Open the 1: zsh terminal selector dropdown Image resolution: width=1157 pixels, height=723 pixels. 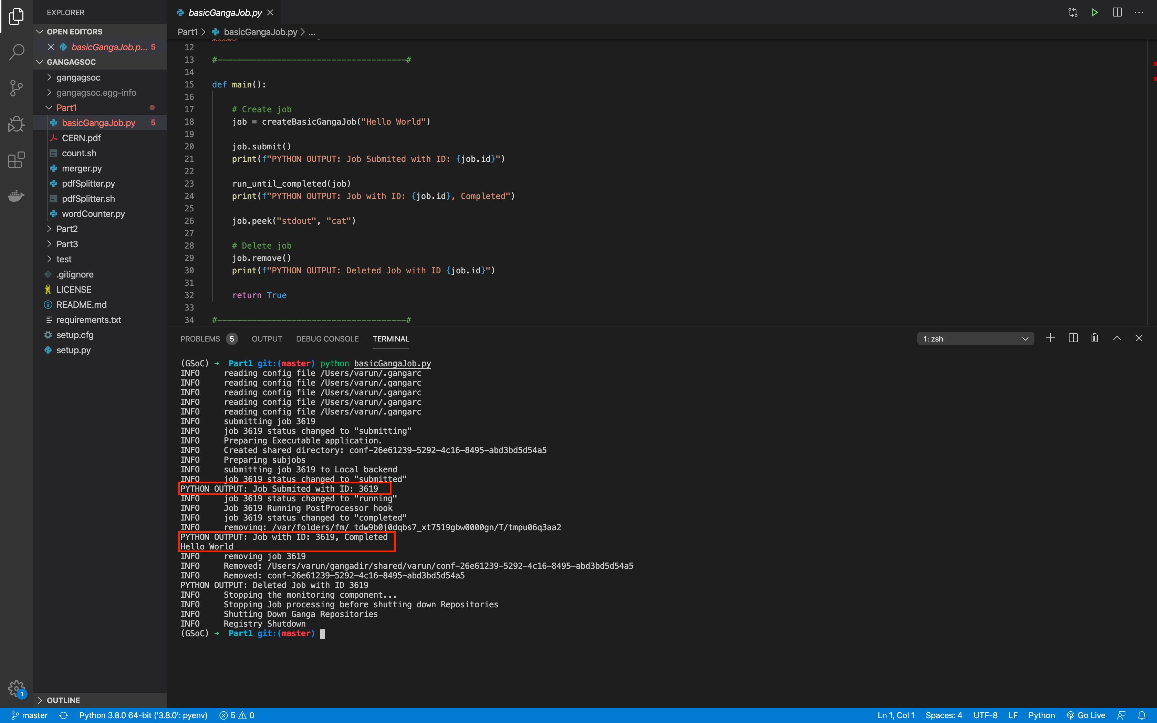click(x=975, y=338)
